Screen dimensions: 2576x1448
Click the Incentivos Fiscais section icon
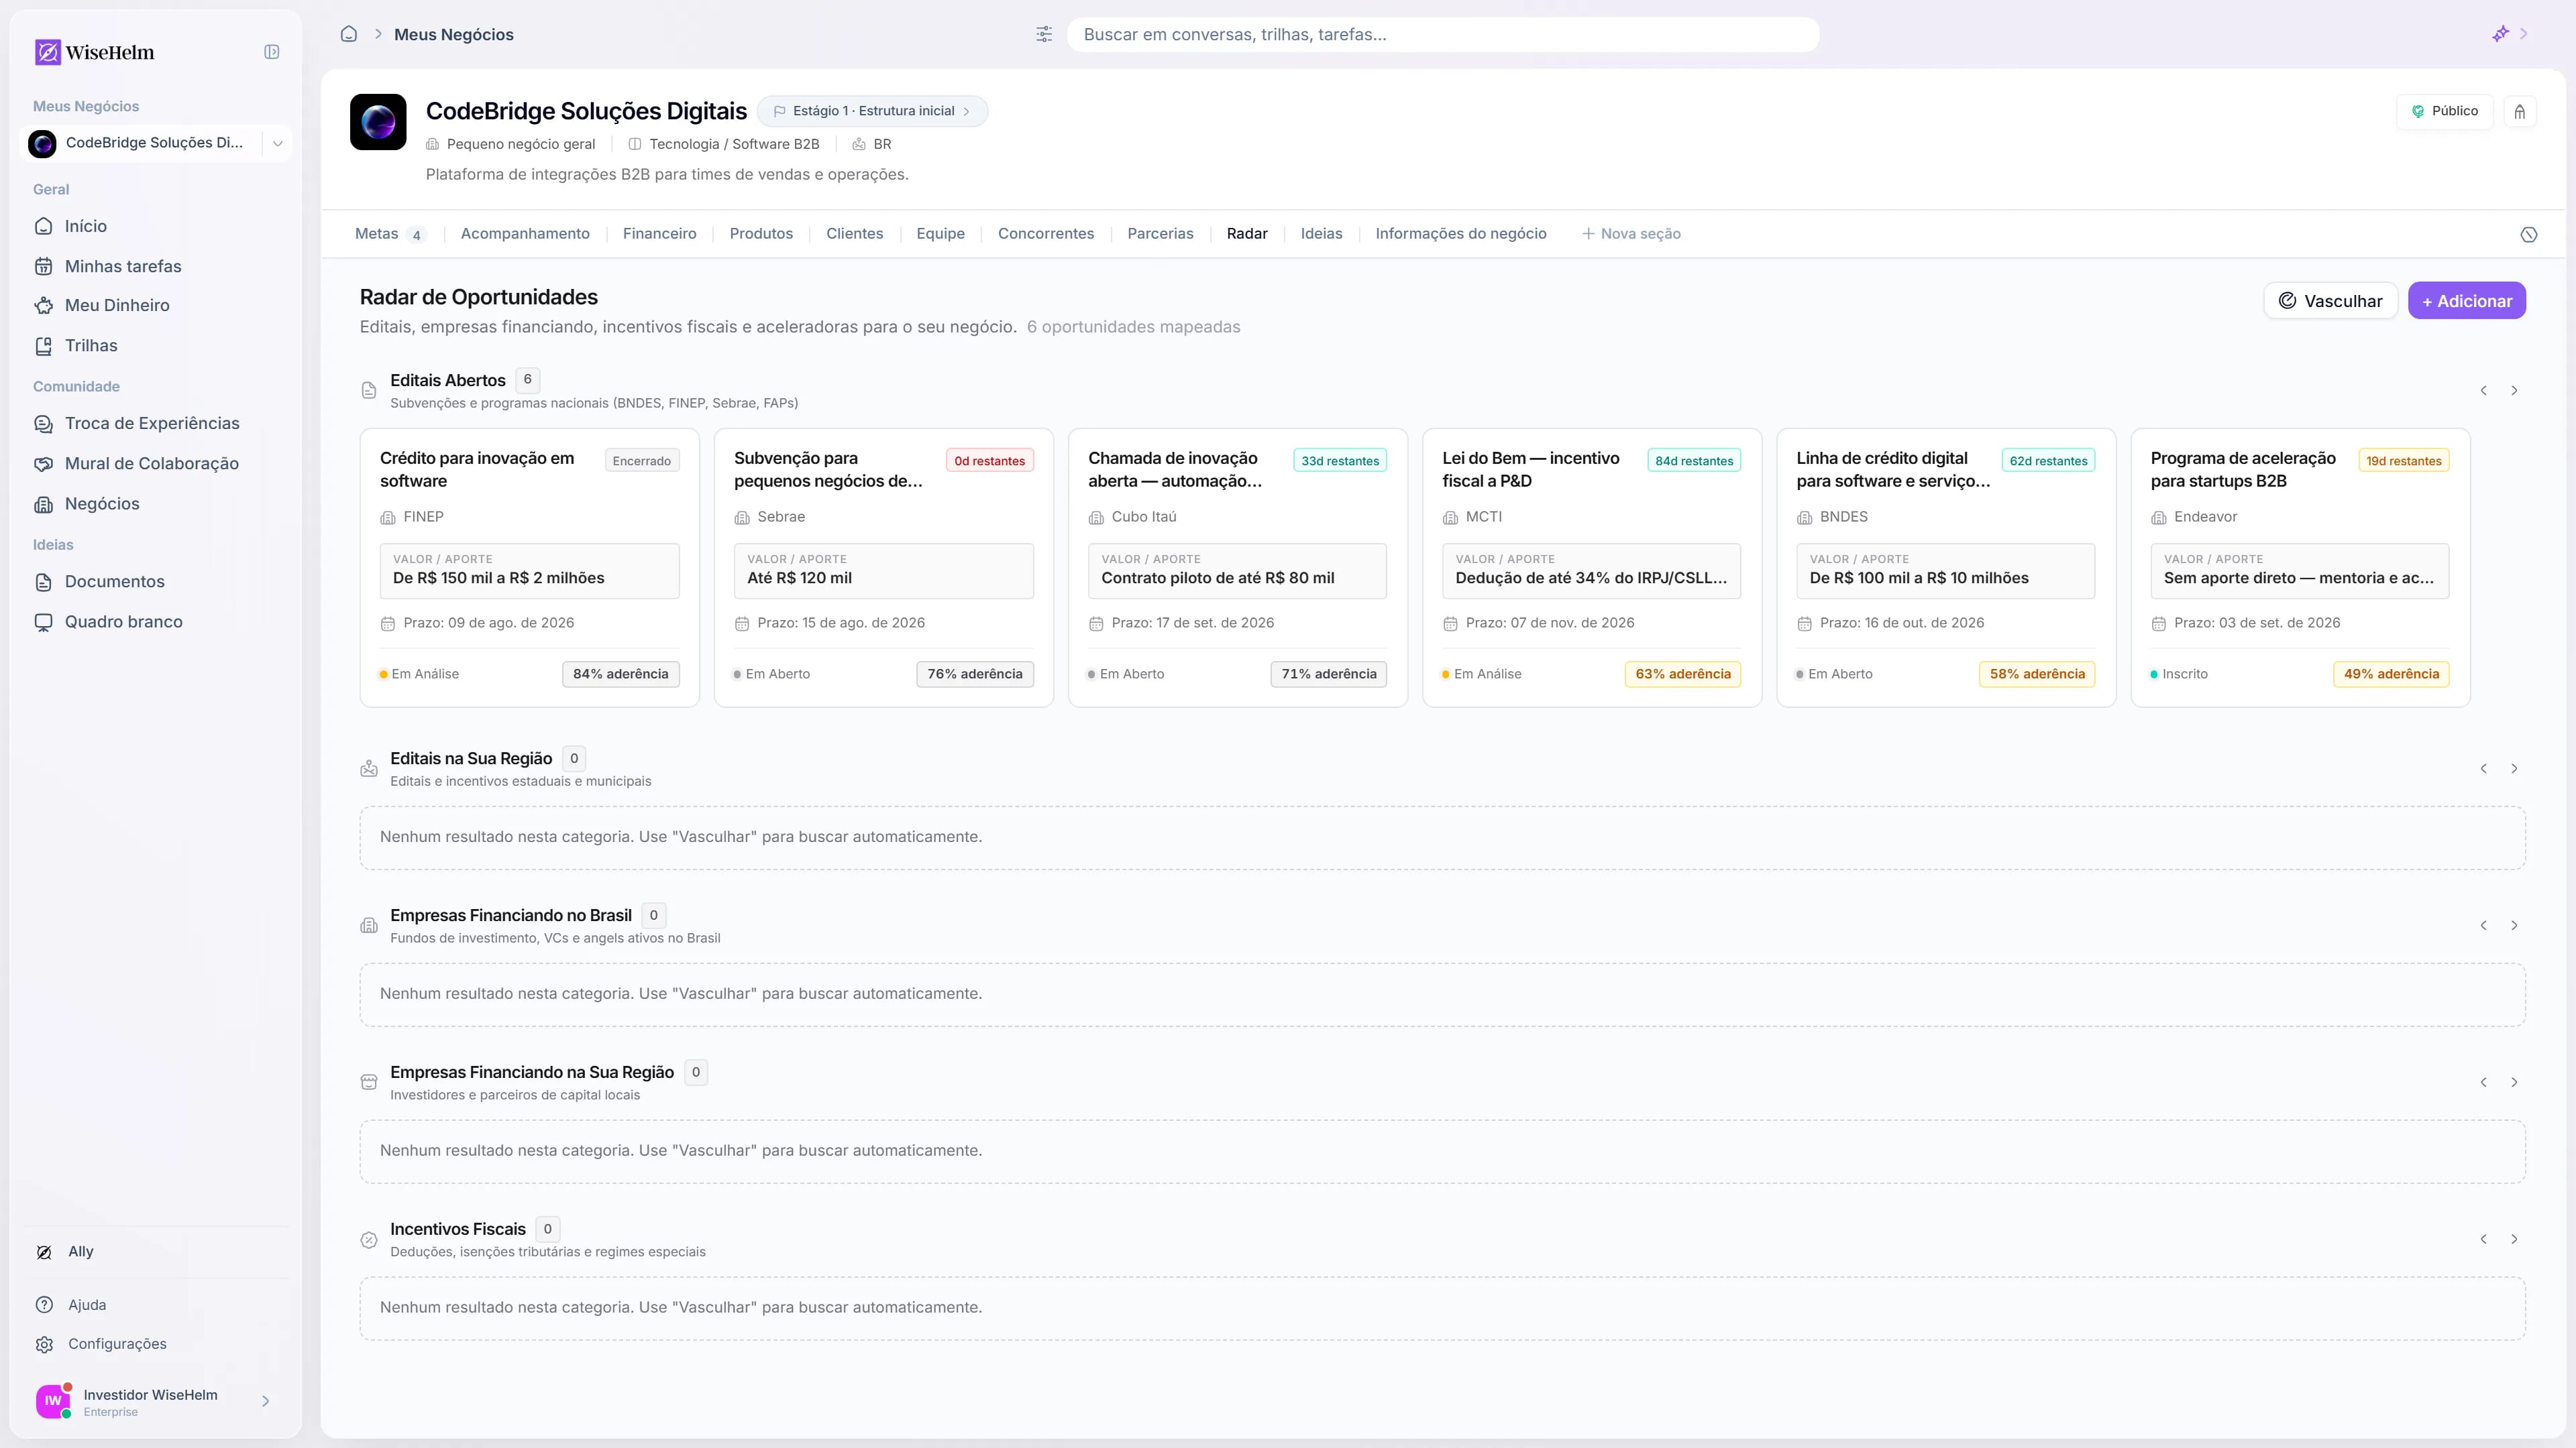point(369,1239)
